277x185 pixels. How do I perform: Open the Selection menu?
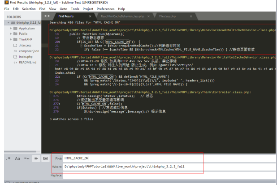[29, 9]
